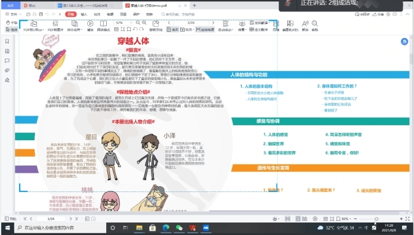Open the 插入 ribbon tab

coord(84,14)
